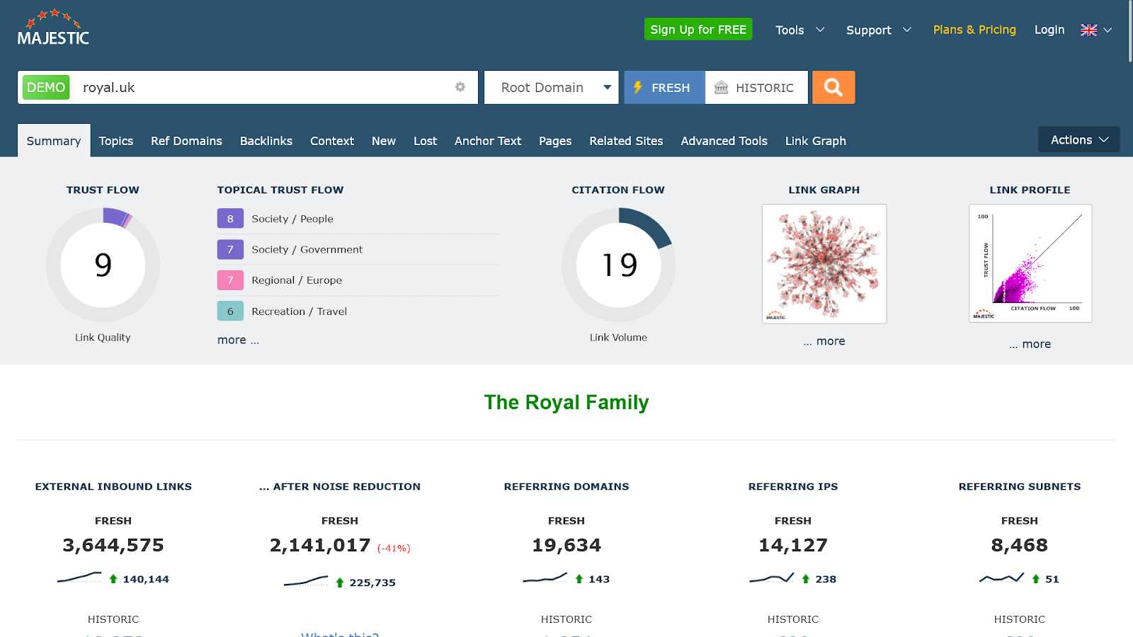Click the Society / People topic swatch
The image size is (1133, 637).
pos(230,219)
